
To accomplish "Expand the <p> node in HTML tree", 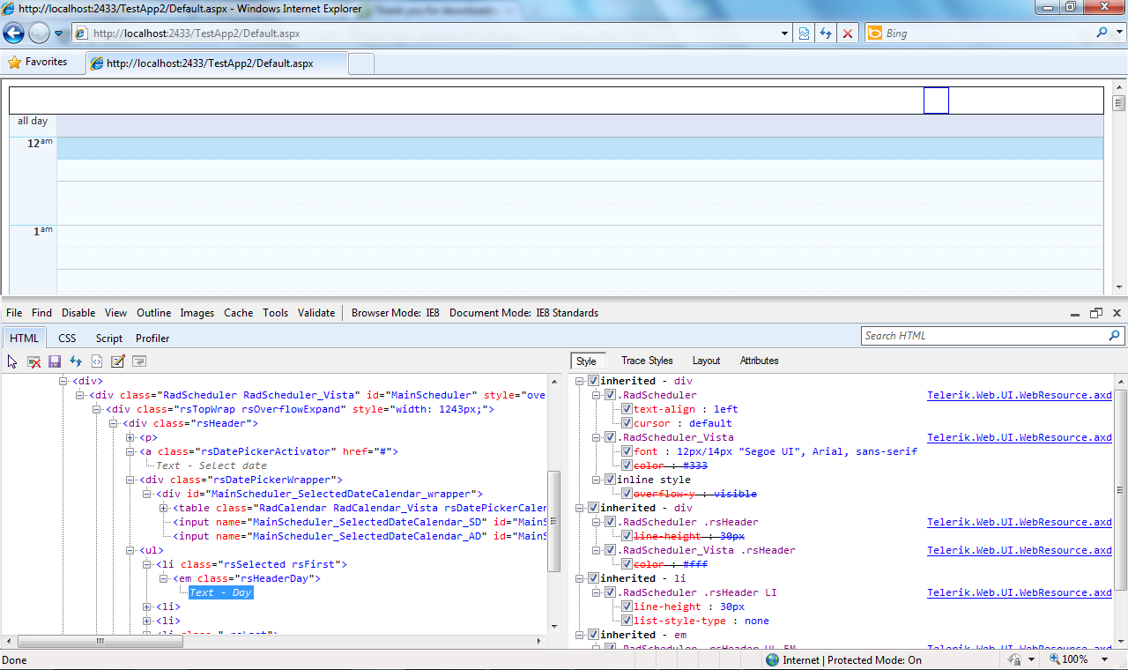I will [x=130, y=437].
